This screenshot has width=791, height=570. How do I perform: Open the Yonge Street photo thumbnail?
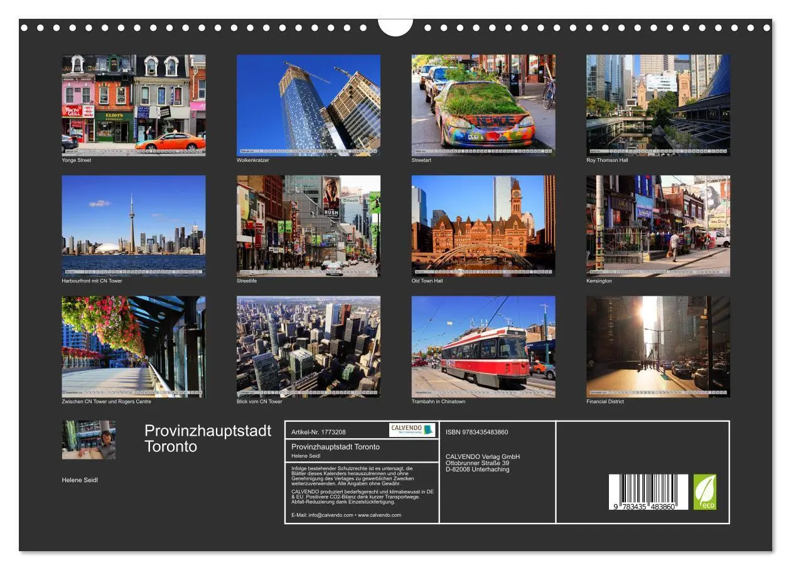(x=134, y=105)
